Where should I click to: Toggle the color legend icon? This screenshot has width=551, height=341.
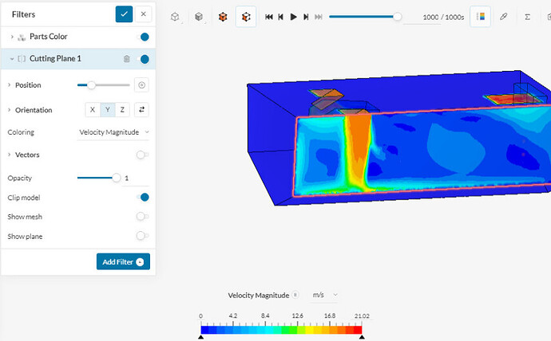481,17
